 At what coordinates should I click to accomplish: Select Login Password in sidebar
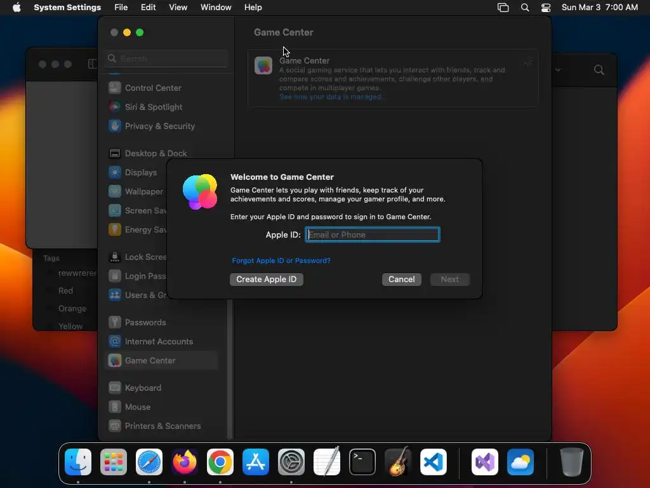tap(136, 276)
